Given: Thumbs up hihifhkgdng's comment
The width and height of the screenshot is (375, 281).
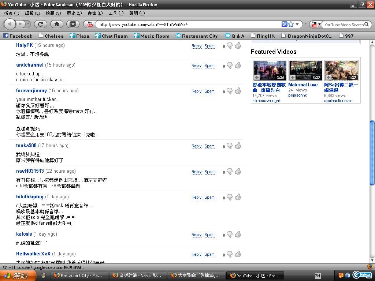Looking at the screenshot, I should [x=238, y=197].
